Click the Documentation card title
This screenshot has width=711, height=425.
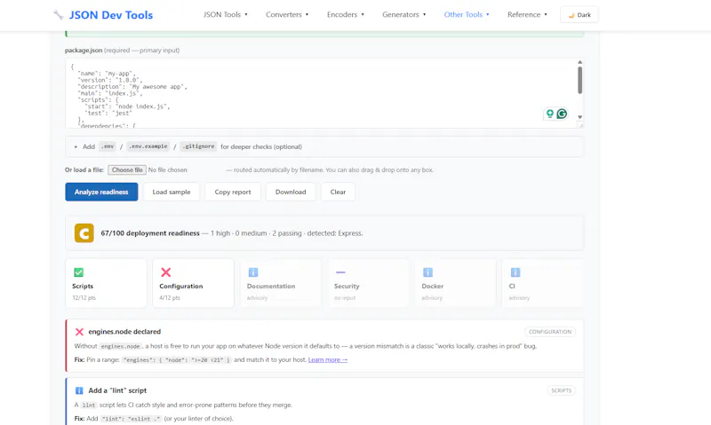pyautogui.click(x=271, y=286)
